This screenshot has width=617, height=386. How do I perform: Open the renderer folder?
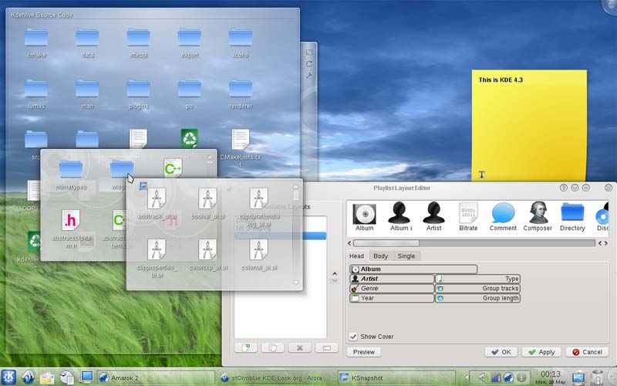click(241, 89)
